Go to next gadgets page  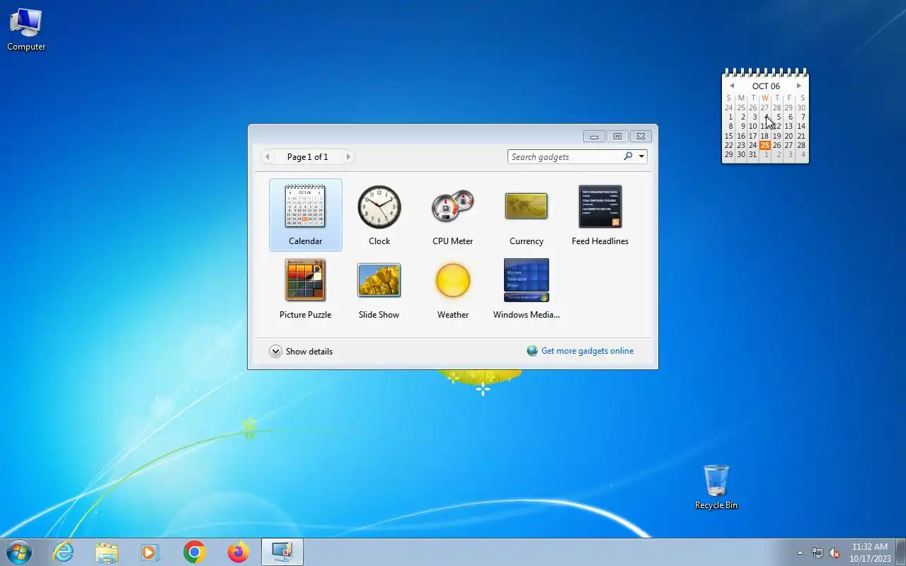pos(348,156)
